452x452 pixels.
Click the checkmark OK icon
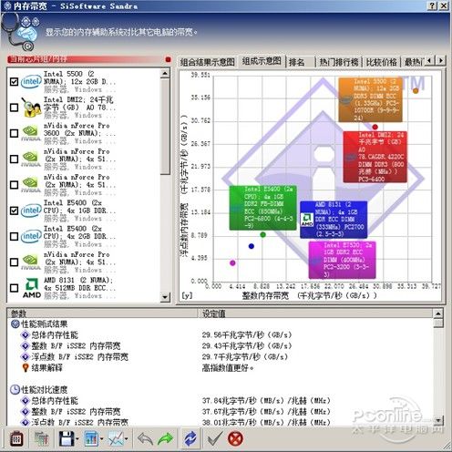click(215, 438)
